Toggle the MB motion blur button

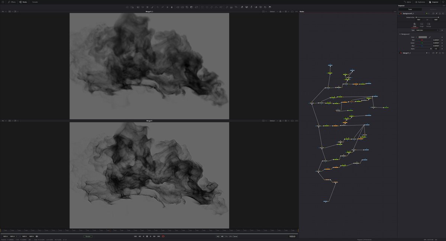coord(222,236)
